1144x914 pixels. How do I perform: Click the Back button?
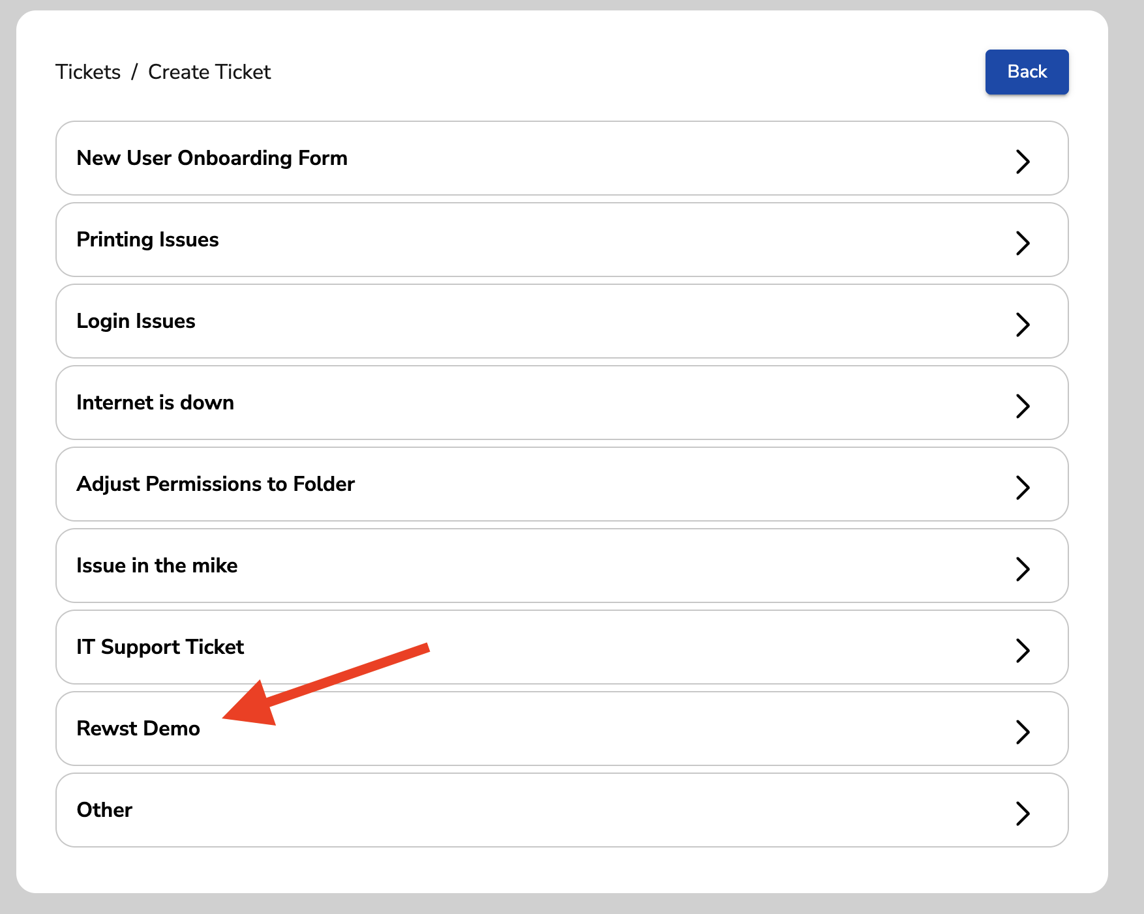1026,72
